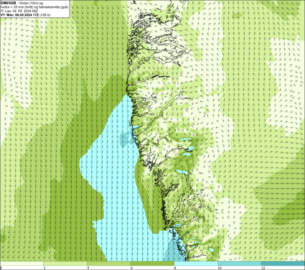Click the legend scale label '2'
Screen dimensions: 305x270
pyautogui.click(x=45, y=268)
